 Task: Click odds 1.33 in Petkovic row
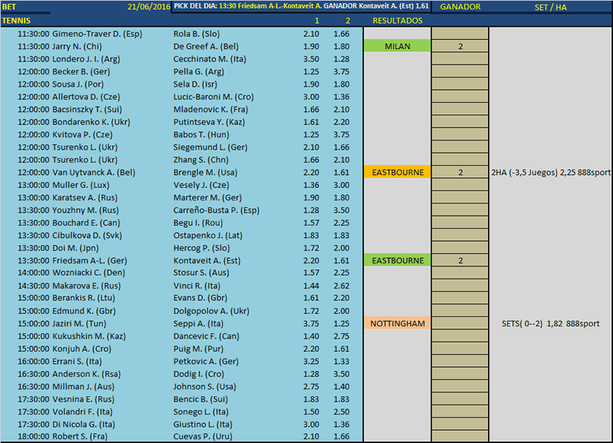tap(341, 362)
